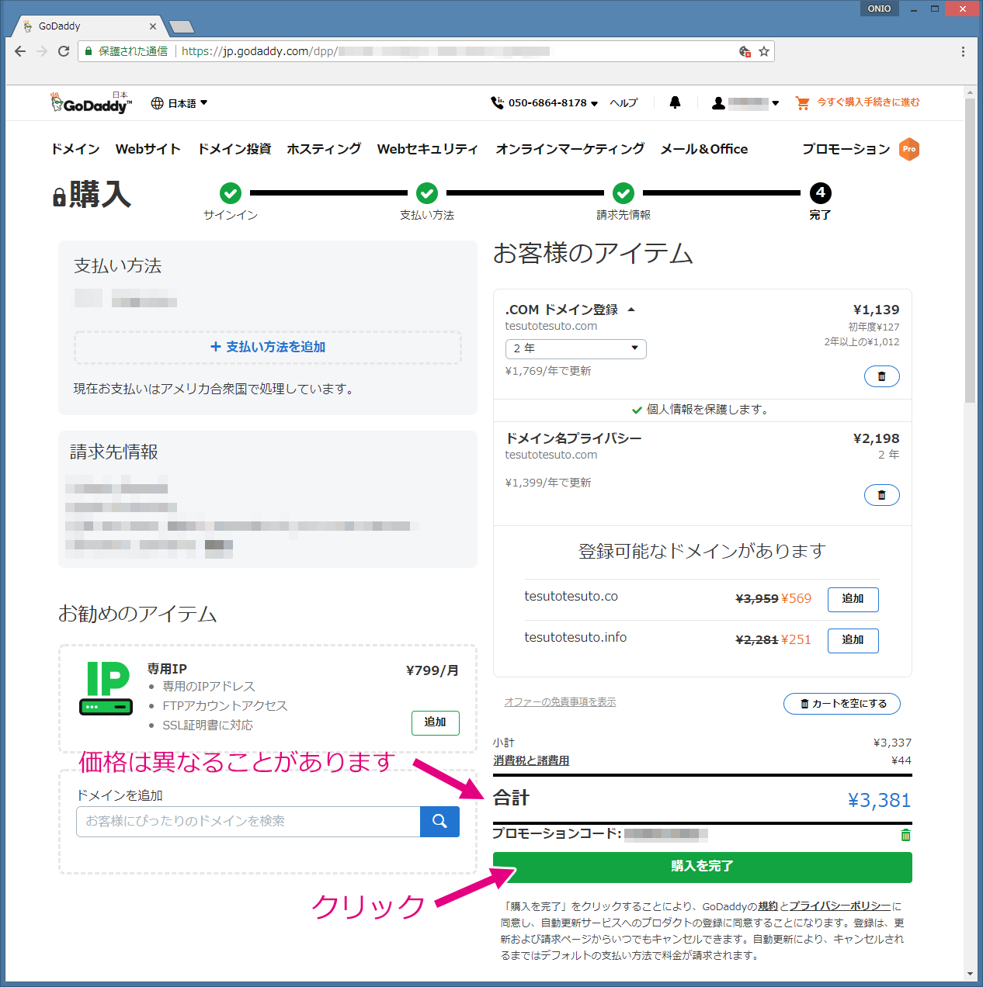Collapse the .COM ドメイン登録 details arrow
Viewport: 983px width, 987px height.
[x=631, y=310]
